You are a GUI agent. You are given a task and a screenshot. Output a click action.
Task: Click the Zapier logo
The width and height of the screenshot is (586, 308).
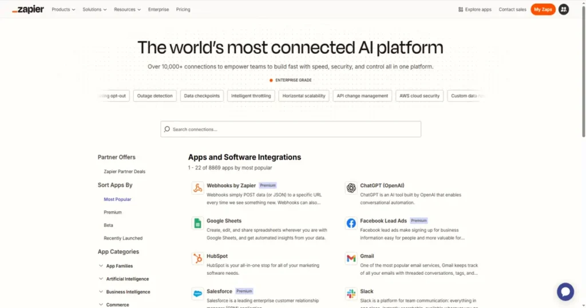coord(28,9)
